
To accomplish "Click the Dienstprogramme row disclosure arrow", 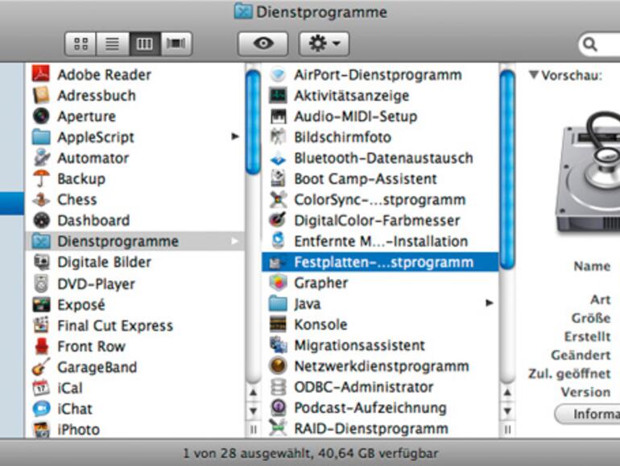I will (x=235, y=241).
